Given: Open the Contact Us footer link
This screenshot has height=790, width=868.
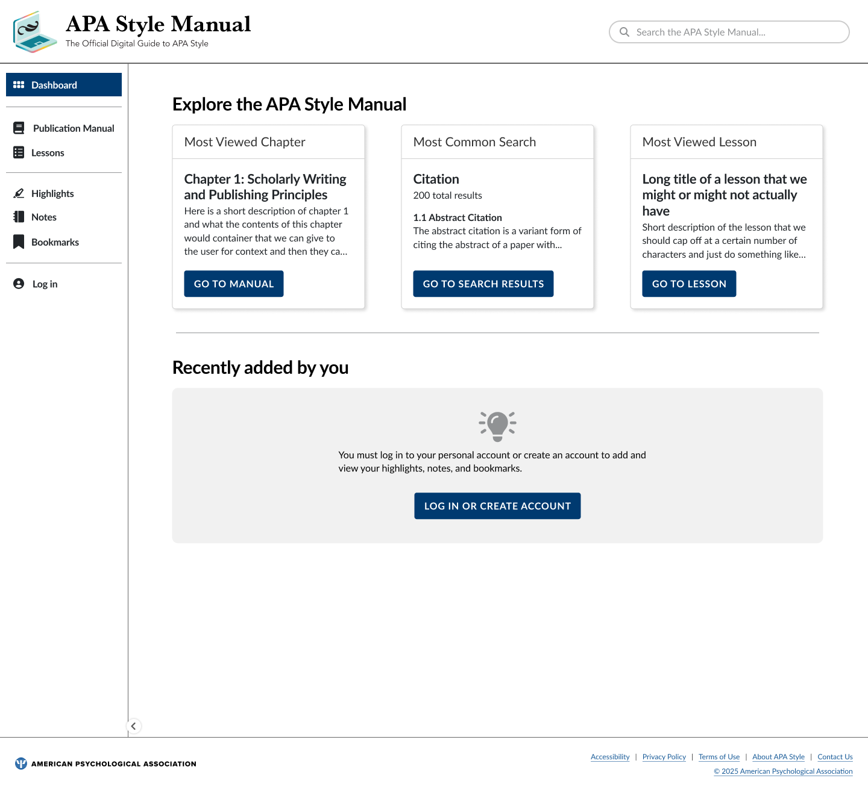Looking at the screenshot, I should tap(835, 757).
